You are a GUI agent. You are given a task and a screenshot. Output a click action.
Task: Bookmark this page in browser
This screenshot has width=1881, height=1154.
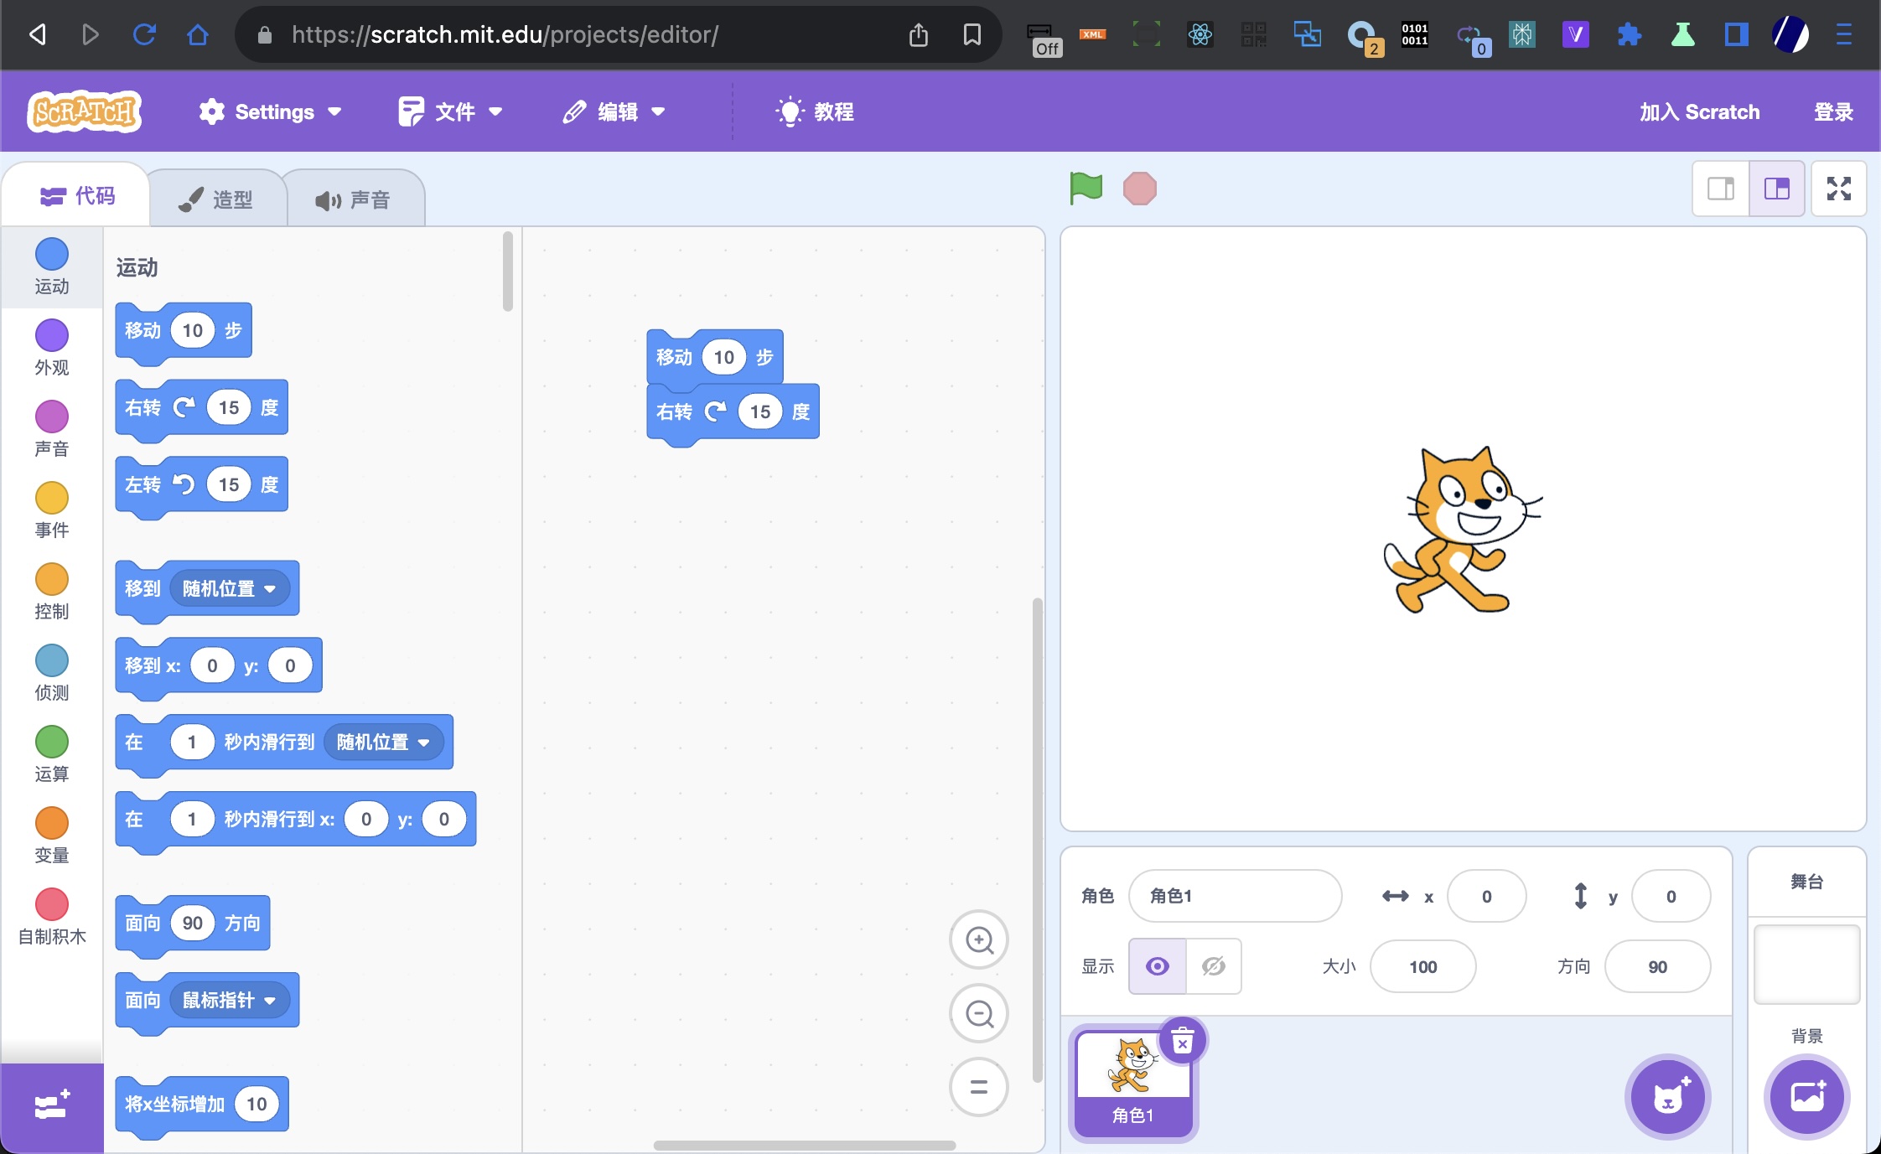972,34
